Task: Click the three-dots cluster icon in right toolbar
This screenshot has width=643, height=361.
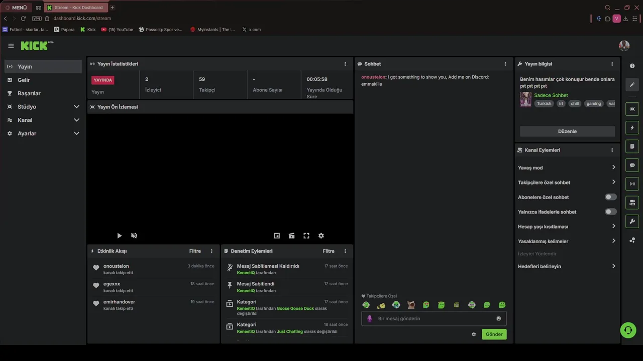Action: [x=632, y=240]
